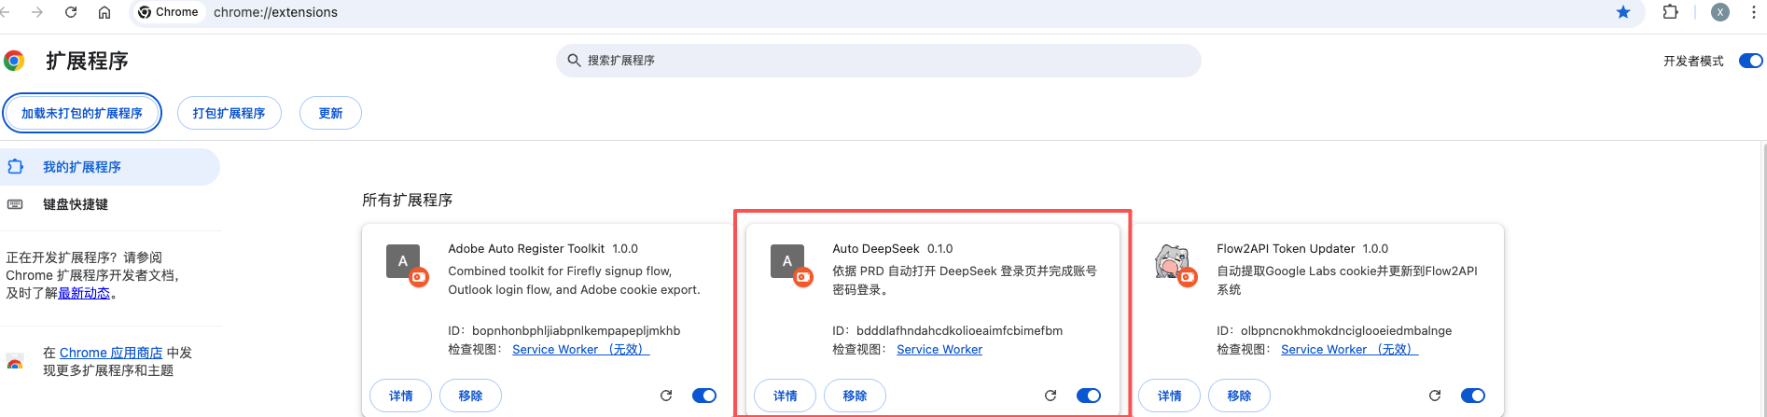
Task: Click the 搜索扩展程序 search field
Action: pos(877,61)
